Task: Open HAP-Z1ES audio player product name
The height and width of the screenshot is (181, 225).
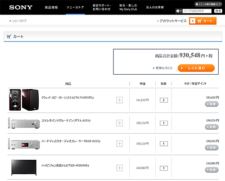Action: pos(71,141)
